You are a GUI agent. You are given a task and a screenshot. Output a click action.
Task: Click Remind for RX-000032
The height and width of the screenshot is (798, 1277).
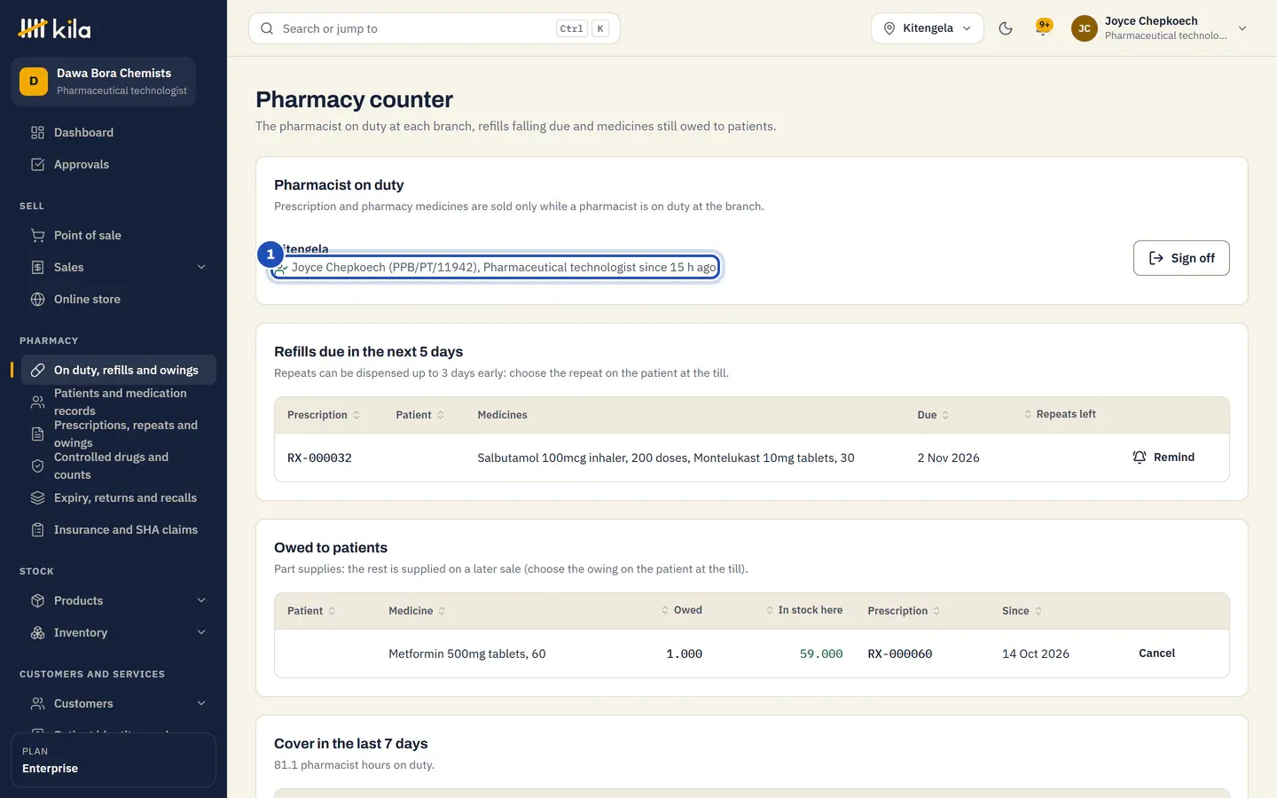coord(1163,458)
